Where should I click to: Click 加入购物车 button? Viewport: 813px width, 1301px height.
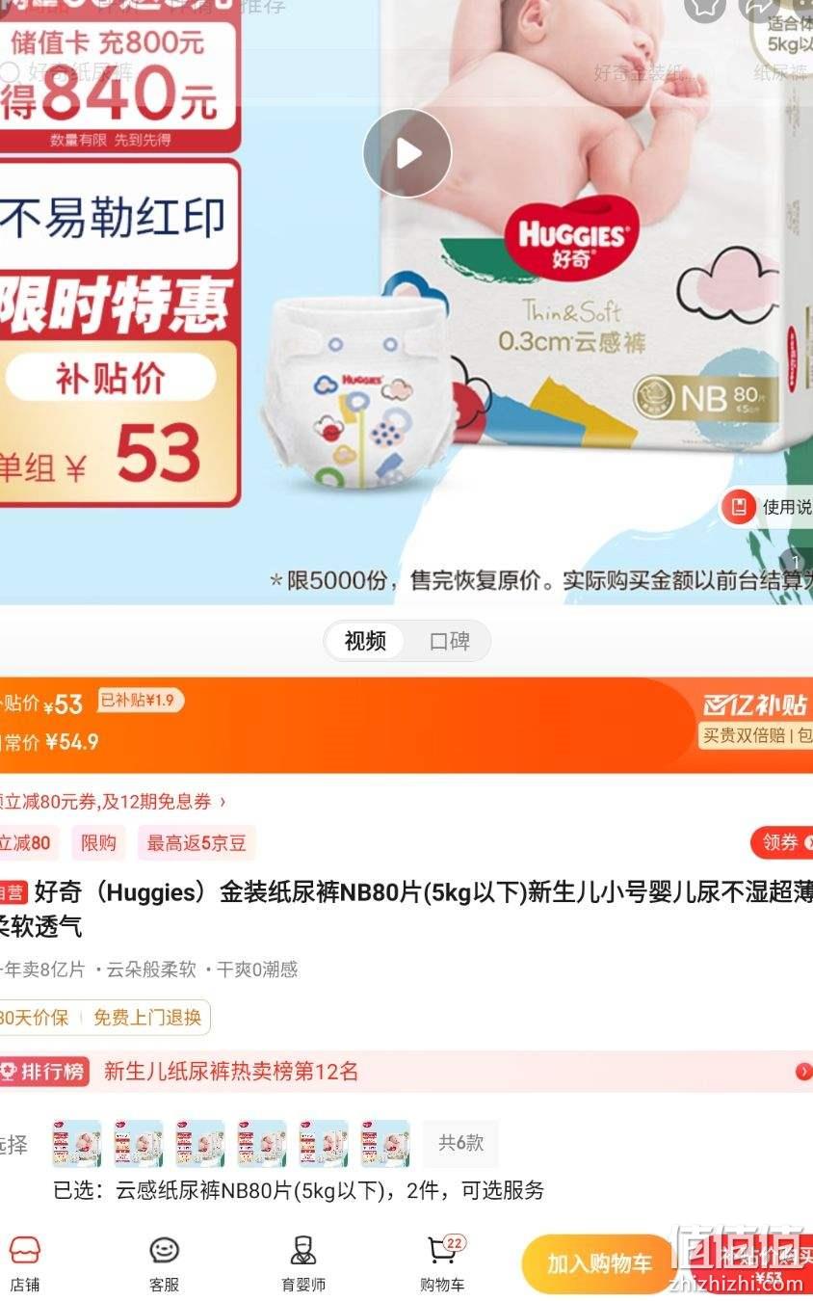click(x=599, y=1263)
